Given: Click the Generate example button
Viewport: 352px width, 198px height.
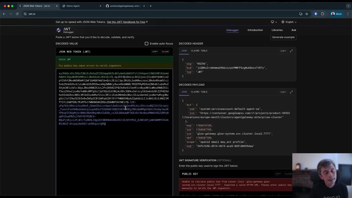Looking at the screenshot, I should (x=283, y=37).
